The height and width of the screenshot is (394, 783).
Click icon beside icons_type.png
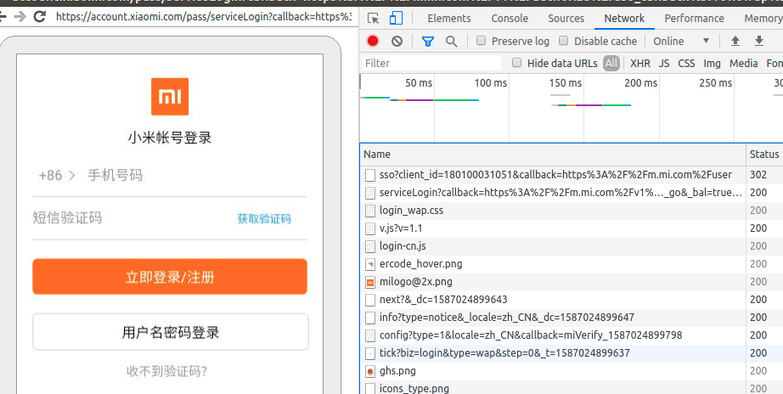pos(370,389)
